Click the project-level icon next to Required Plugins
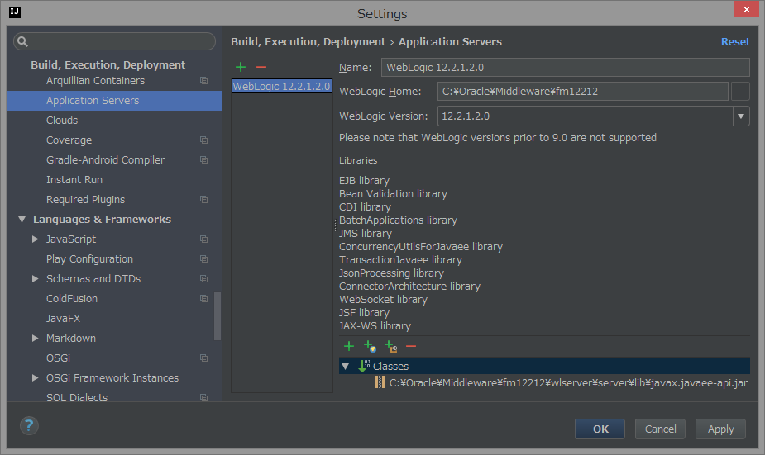 coord(204,199)
